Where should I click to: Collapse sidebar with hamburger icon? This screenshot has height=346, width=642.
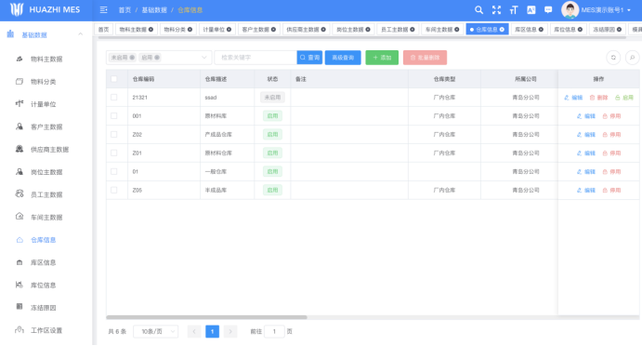point(103,10)
